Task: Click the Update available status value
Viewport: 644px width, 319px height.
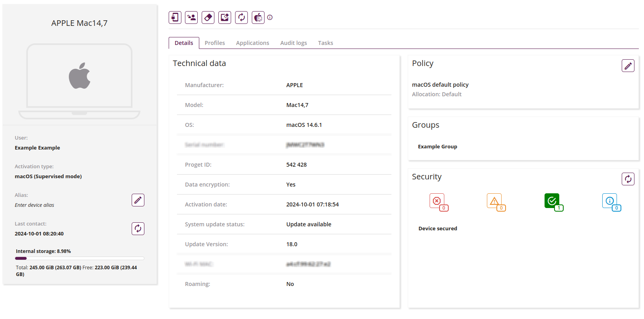Action: pos(309,224)
